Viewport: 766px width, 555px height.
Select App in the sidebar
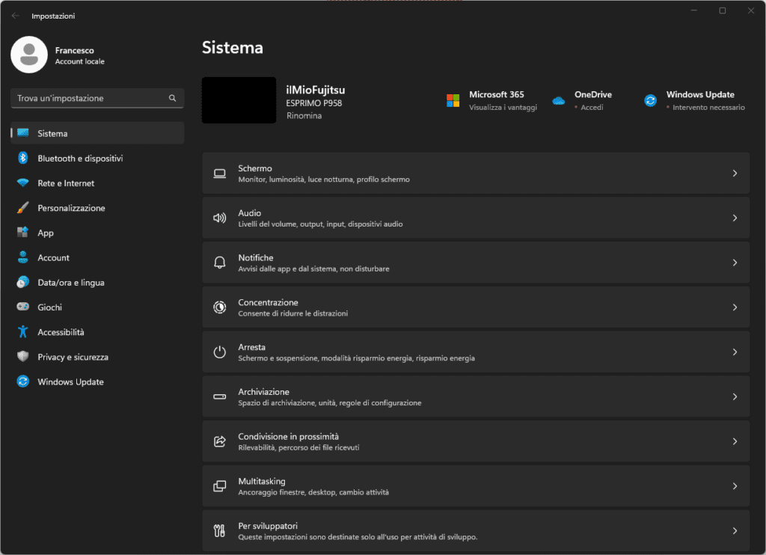(x=46, y=233)
